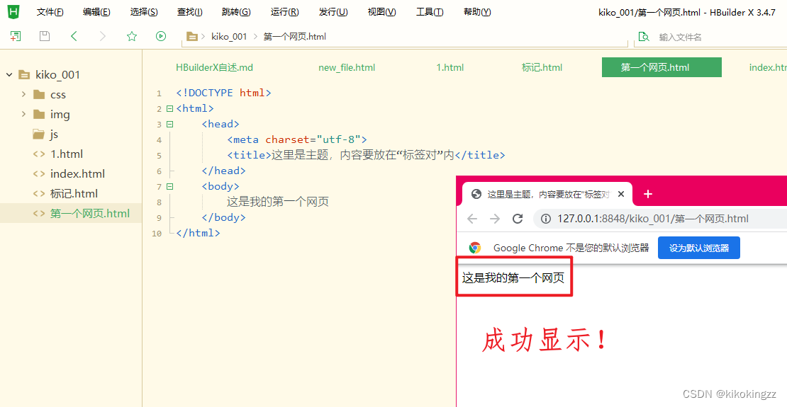Viewport: 787px width, 407px height.
Task: Click the Chrome address bar URL
Action: [x=652, y=219]
